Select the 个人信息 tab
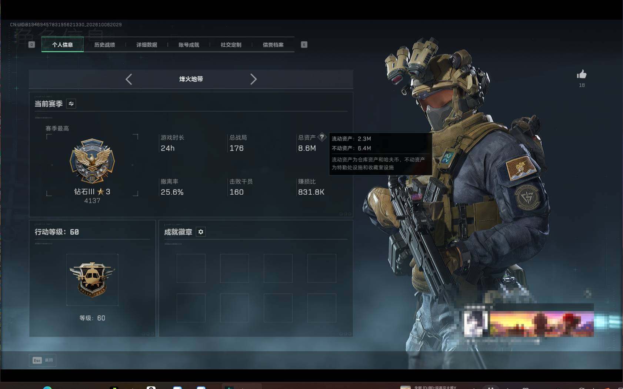623x389 pixels. (63, 45)
